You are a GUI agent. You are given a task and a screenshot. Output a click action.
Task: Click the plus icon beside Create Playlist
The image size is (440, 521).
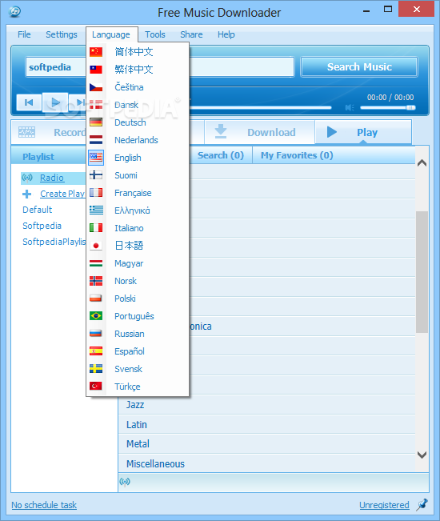pos(27,194)
